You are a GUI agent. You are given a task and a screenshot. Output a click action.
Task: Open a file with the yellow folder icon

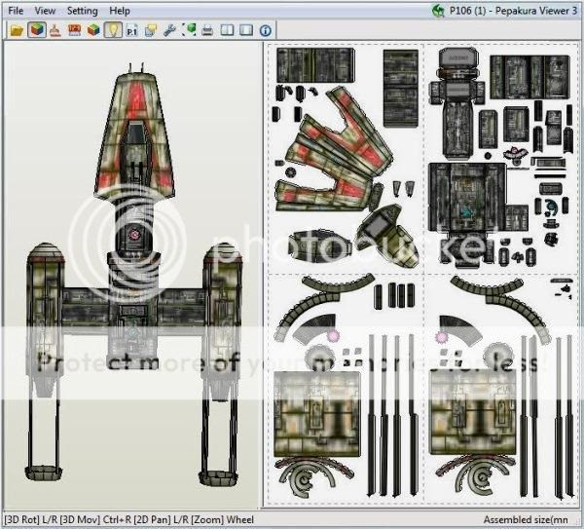click(17, 30)
